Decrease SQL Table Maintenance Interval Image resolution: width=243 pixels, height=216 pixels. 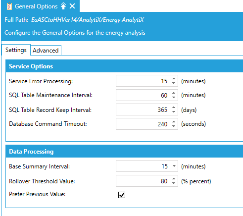point(174,97)
